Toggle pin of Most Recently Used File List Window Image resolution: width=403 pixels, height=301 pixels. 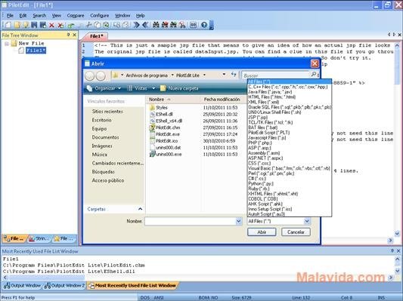pos(392,250)
